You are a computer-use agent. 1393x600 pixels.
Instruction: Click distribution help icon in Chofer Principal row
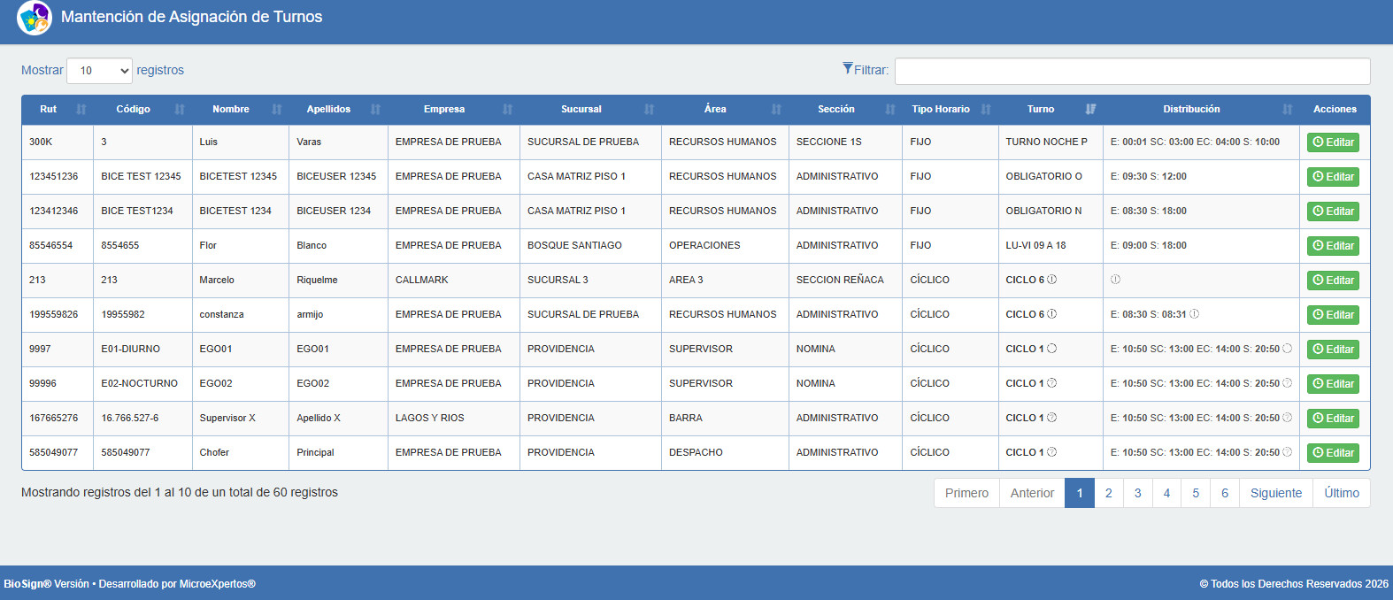click(1287, 452)
